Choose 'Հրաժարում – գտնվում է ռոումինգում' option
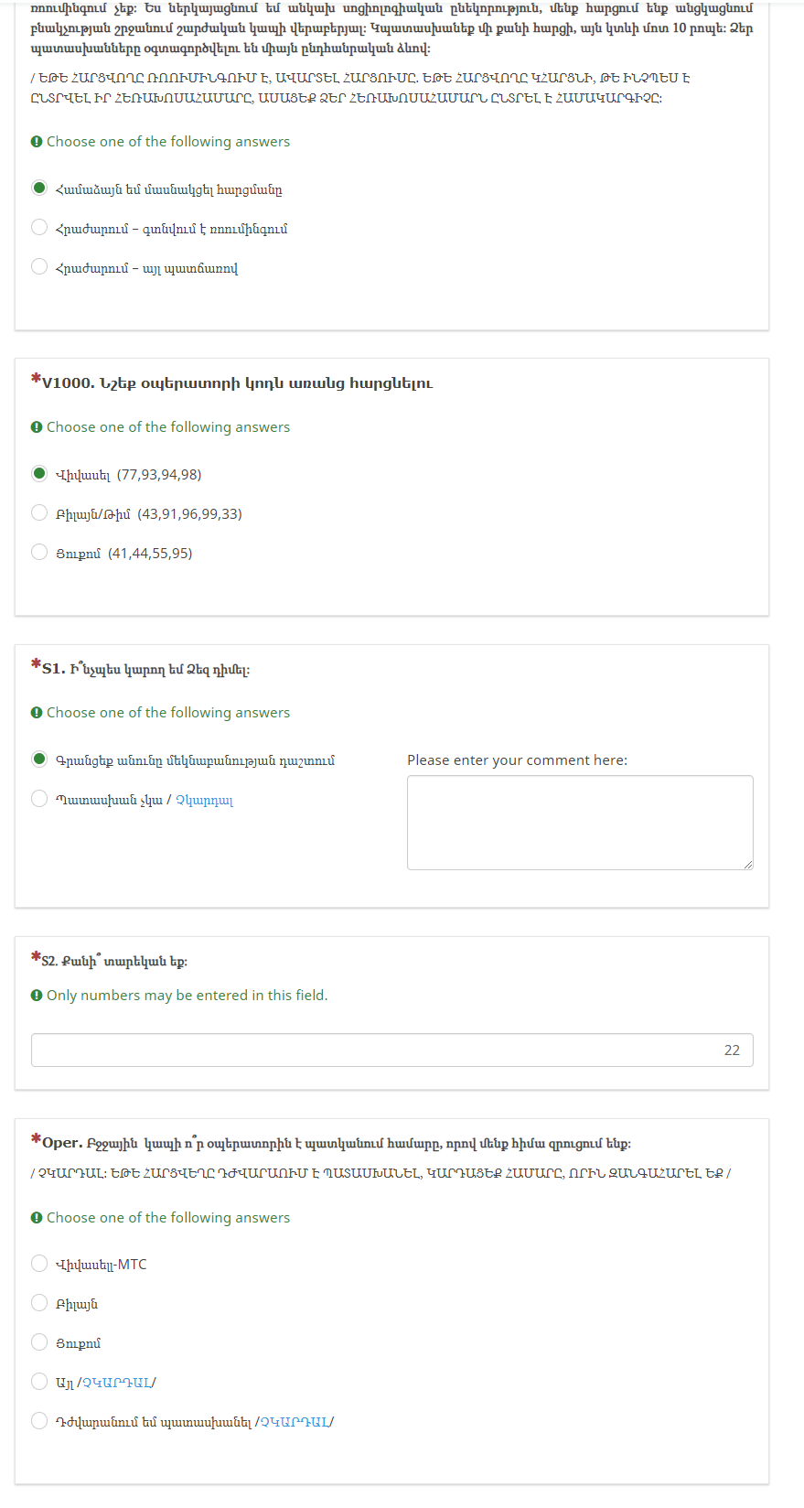Screen dimensions: 804x1508 point(39,228)
